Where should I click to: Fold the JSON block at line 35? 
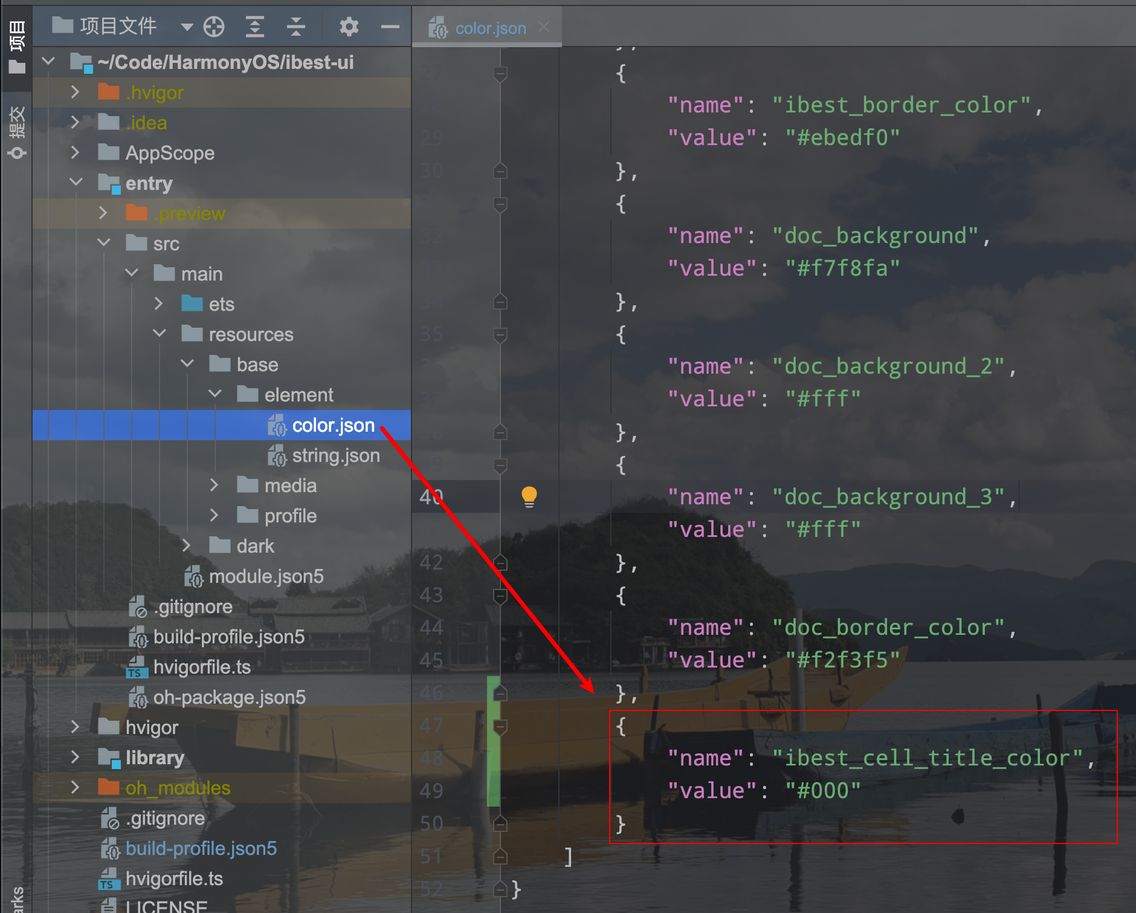pyautogui.click(x=500, y=336)
